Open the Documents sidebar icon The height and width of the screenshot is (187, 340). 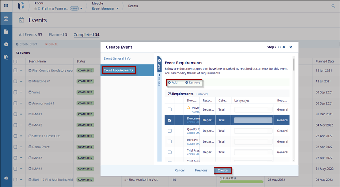tap(6, 32)
